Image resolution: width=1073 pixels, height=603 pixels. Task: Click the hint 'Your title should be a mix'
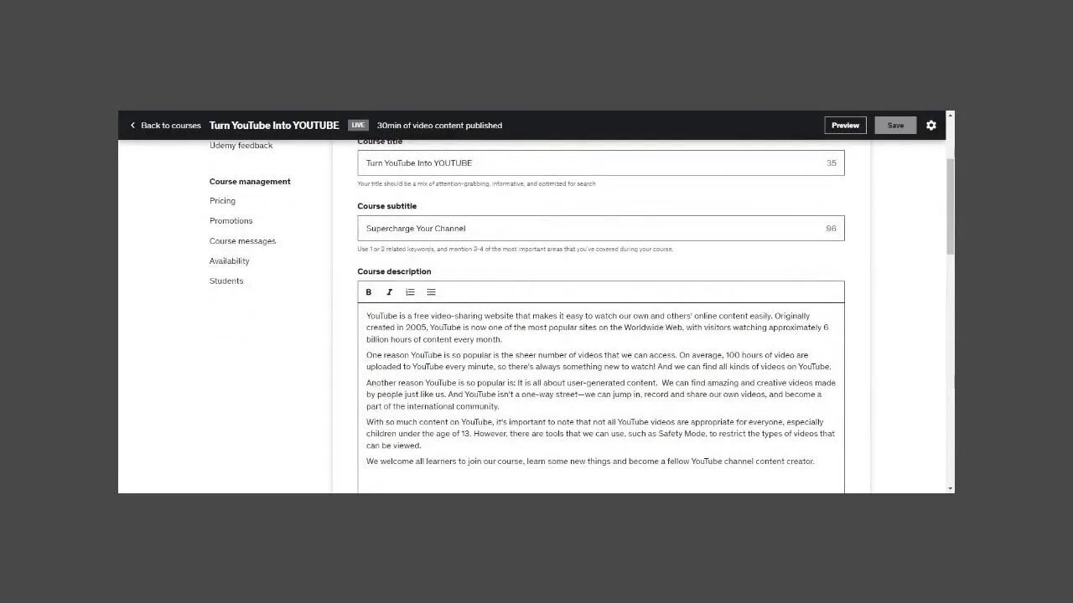click(x=476, y=183)
